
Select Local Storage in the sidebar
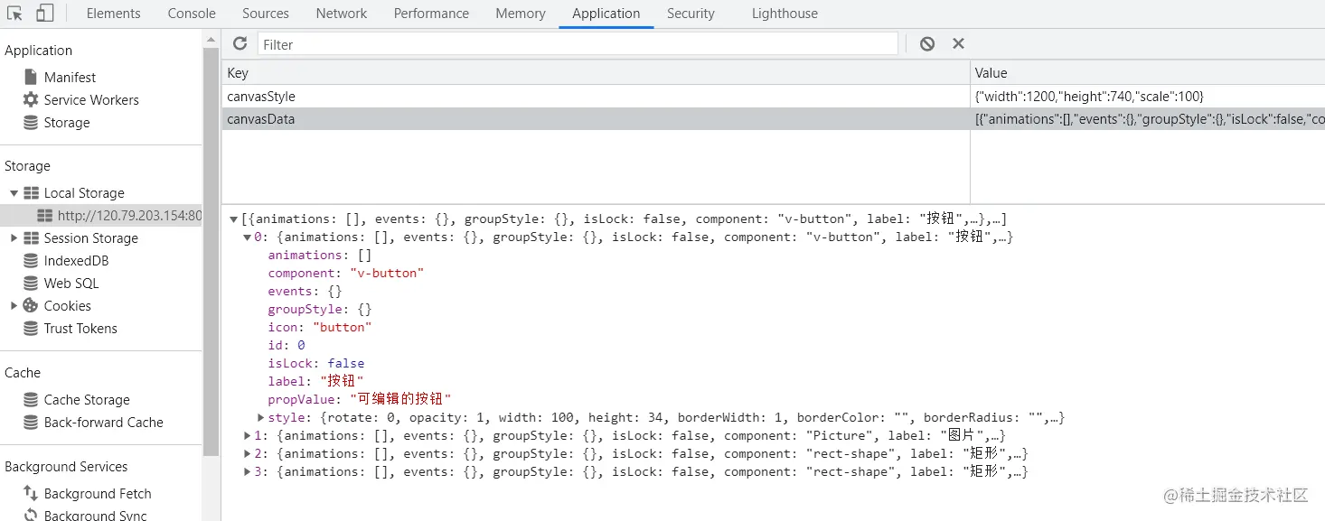[84, 193]
